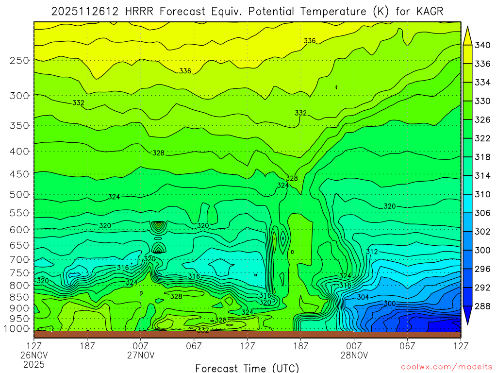Click the 300 pressure level label
This screenshot has width=497, height=373.
point(19,96)
